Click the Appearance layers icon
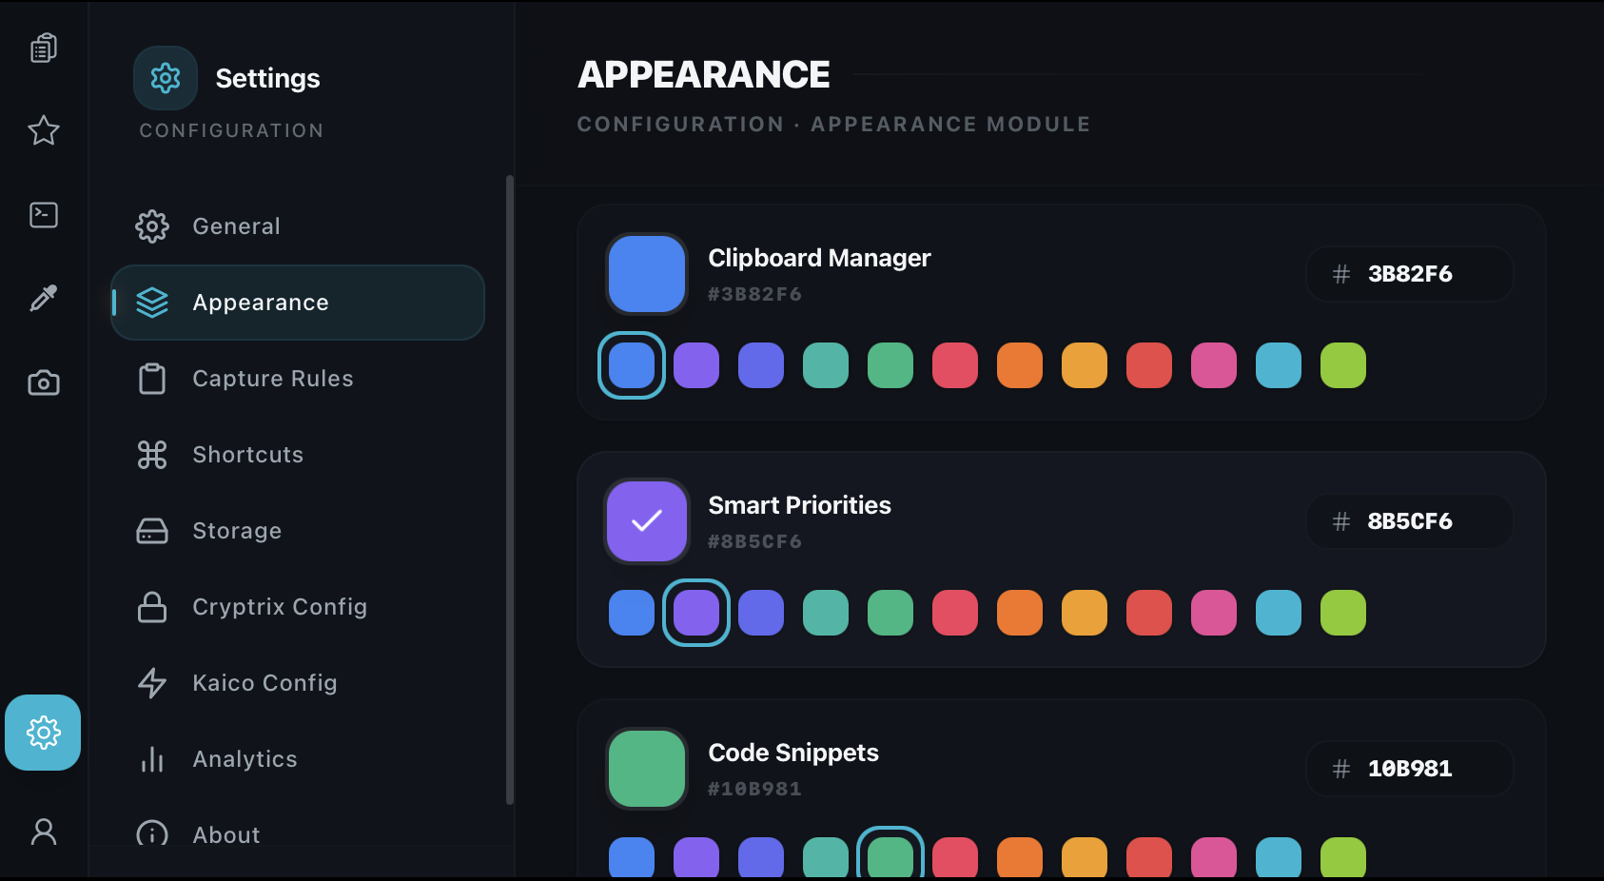The width and height of the screenshot is (1604, 881). (152, 303)
